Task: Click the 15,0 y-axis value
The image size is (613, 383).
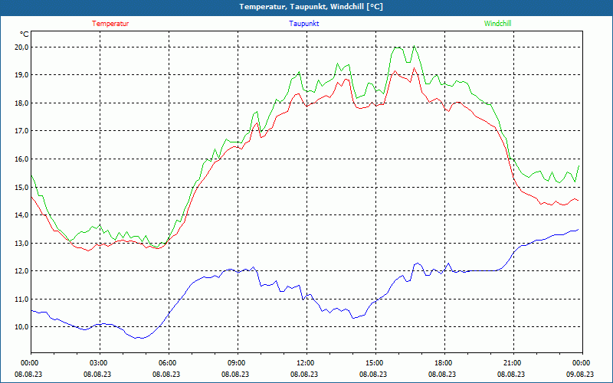Action: 21,187
